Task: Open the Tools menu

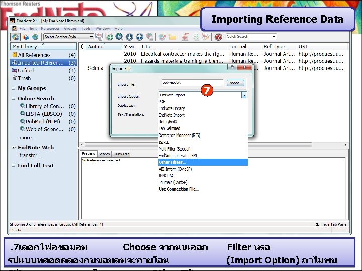Action: coord(86,28)
